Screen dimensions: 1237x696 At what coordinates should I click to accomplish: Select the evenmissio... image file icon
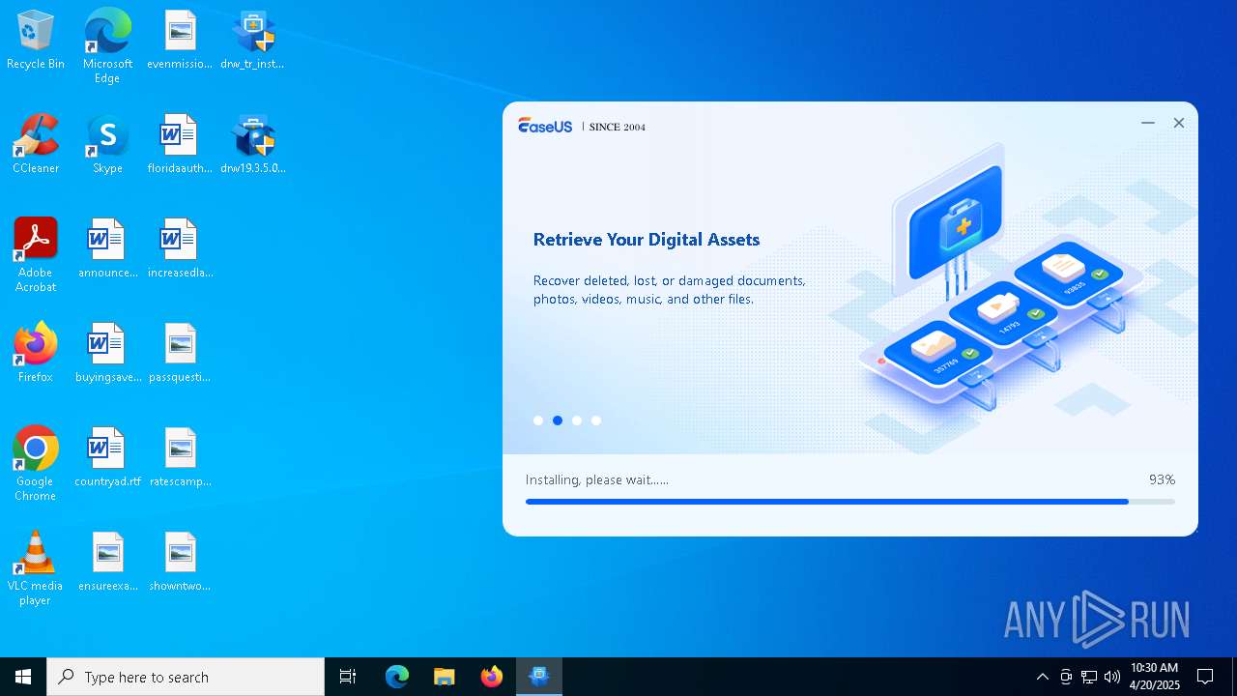pyautogui.click(x=180, y=41)
